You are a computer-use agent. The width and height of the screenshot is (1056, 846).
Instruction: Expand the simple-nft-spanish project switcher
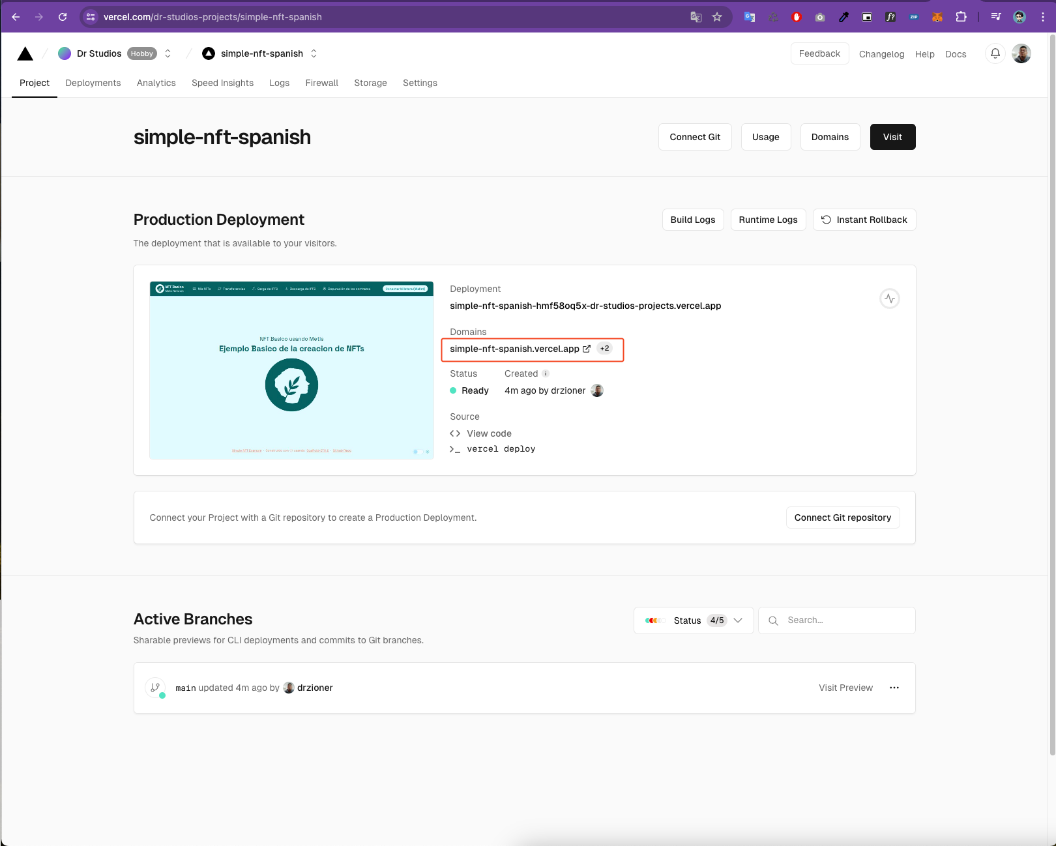click(x=314, y=53)
